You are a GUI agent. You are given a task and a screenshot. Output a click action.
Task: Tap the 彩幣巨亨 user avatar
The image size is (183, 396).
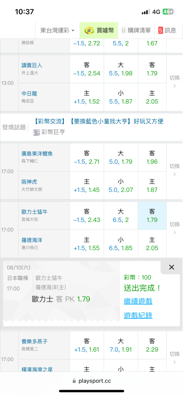click(37, 132)
